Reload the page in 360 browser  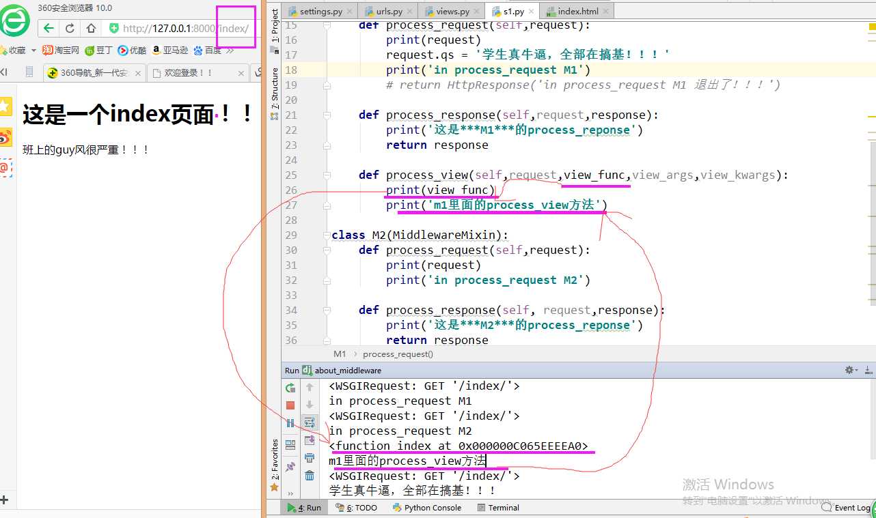(x=70, y=28)
